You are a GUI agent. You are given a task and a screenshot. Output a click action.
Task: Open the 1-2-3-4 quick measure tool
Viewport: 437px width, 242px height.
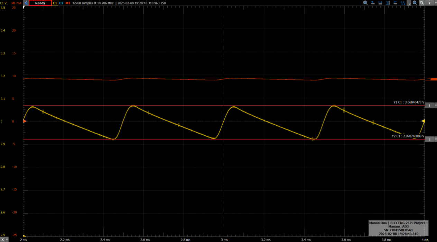[x=403, y=3]
